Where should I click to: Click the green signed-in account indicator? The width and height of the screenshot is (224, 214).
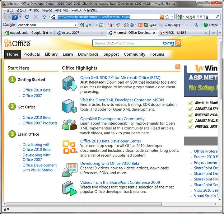point(206,25)
